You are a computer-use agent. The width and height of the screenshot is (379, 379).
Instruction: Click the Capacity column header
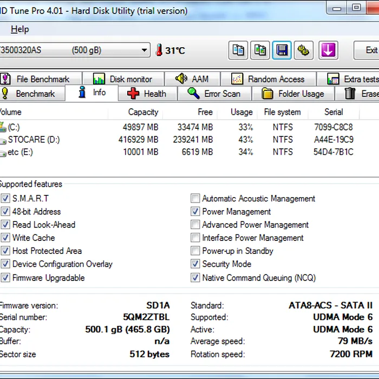[135, 112]
